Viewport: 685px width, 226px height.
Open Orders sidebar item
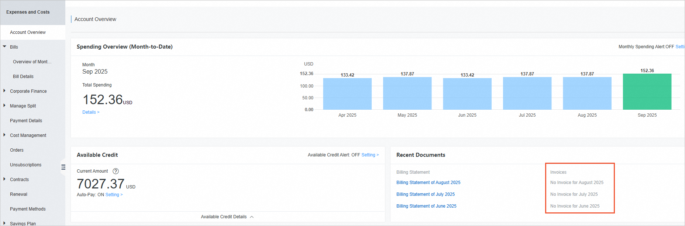pos(17,150)
